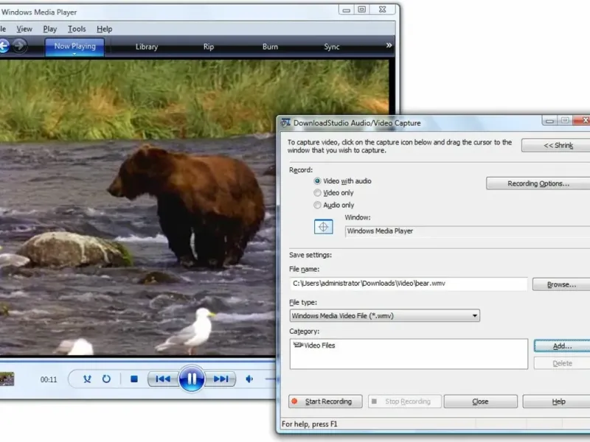This screenshot has height=442, width=590.
Task: Click the Stop button in Media Player
Action: (x=134, y=379)
